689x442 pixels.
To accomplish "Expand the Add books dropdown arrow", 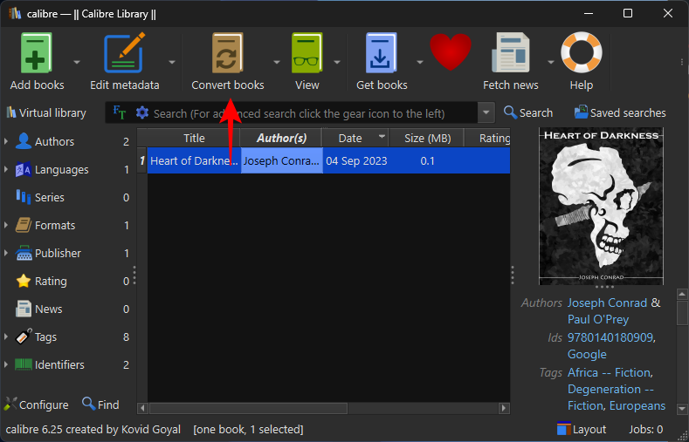I will (x=77, y=62).
